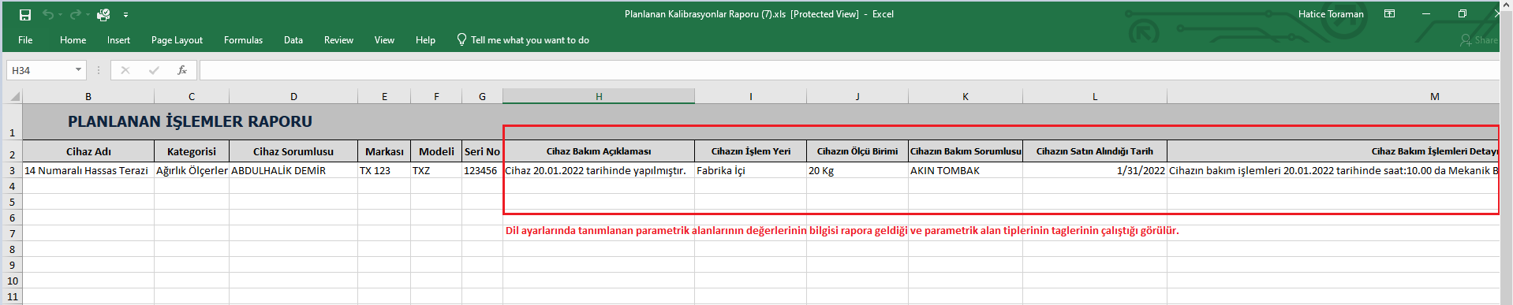Open the Page Layout tab
This screenshot has width=1513, height=305.
[177, 40]
